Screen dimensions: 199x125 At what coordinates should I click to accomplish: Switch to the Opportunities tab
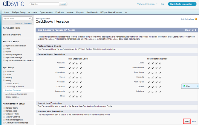(46, 12)
